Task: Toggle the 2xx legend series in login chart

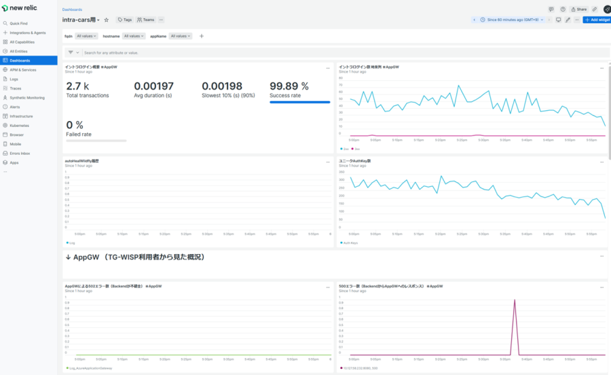Action: [344, 148]
